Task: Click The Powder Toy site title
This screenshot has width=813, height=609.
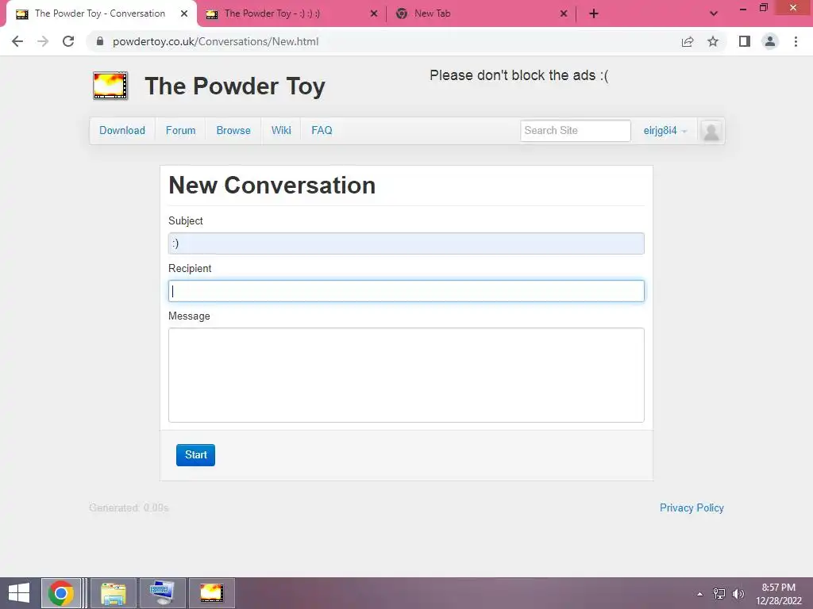Action: pos(235,86)
